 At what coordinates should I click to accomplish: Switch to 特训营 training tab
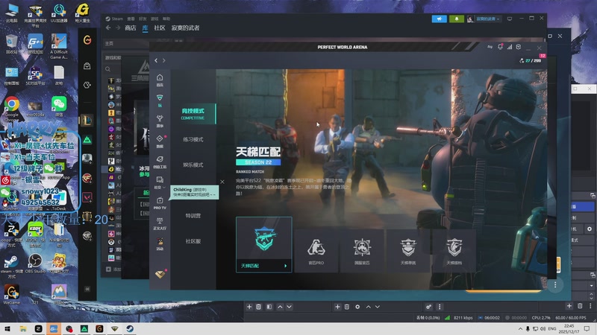193,216
